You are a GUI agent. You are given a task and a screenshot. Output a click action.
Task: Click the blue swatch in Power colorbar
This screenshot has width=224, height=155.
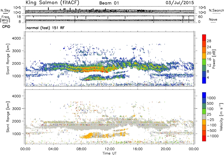[x=204, y=80]
